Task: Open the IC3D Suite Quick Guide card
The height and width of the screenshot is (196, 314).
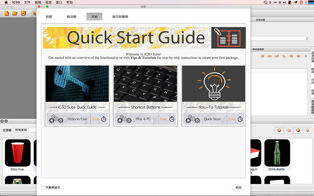Action: coord(77,96)
